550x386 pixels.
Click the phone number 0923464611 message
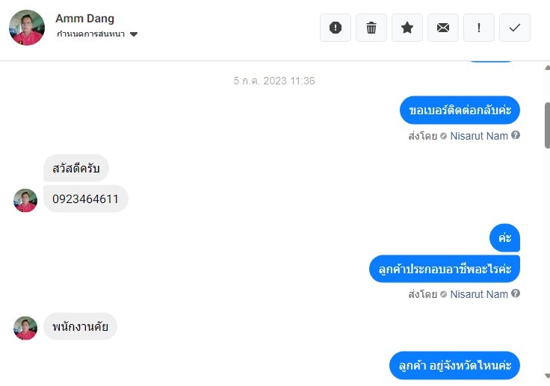coord(86,199)
